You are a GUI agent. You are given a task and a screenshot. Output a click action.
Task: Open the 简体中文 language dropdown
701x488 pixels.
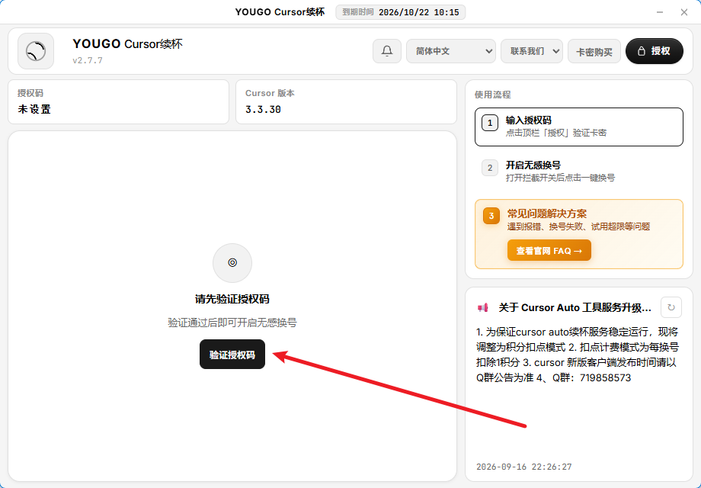click(450, 51)
